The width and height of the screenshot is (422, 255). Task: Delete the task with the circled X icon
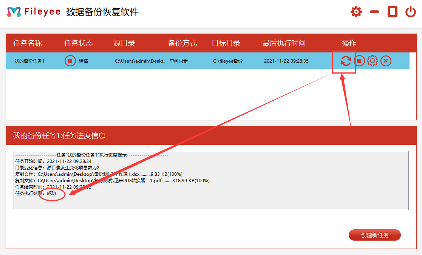pos(386,61)
